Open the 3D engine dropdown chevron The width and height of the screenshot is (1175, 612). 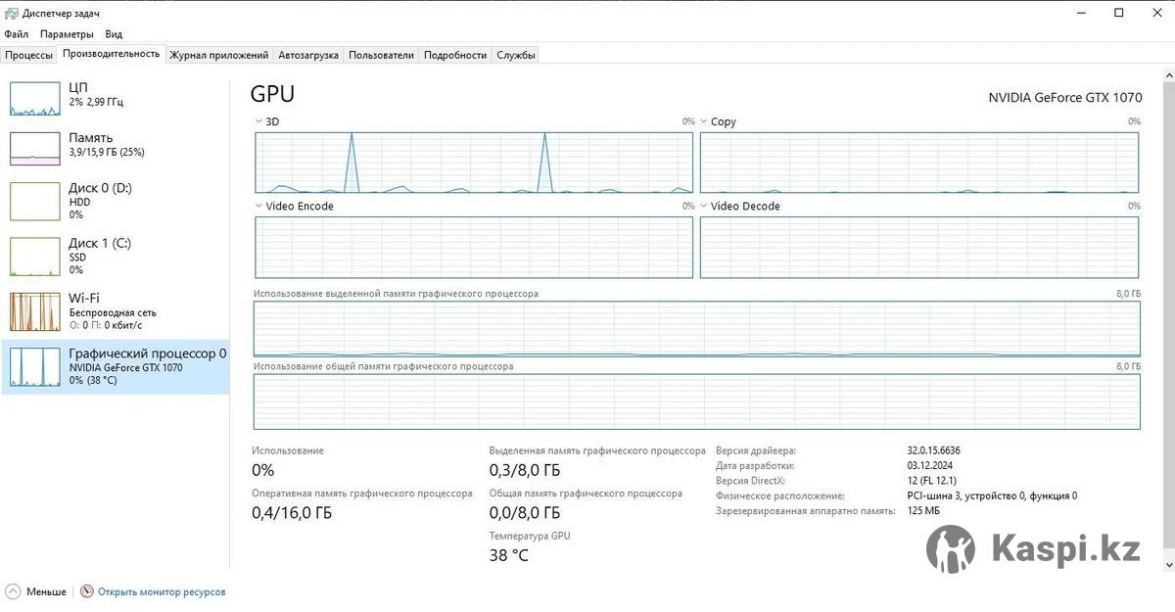click(258, 122)
